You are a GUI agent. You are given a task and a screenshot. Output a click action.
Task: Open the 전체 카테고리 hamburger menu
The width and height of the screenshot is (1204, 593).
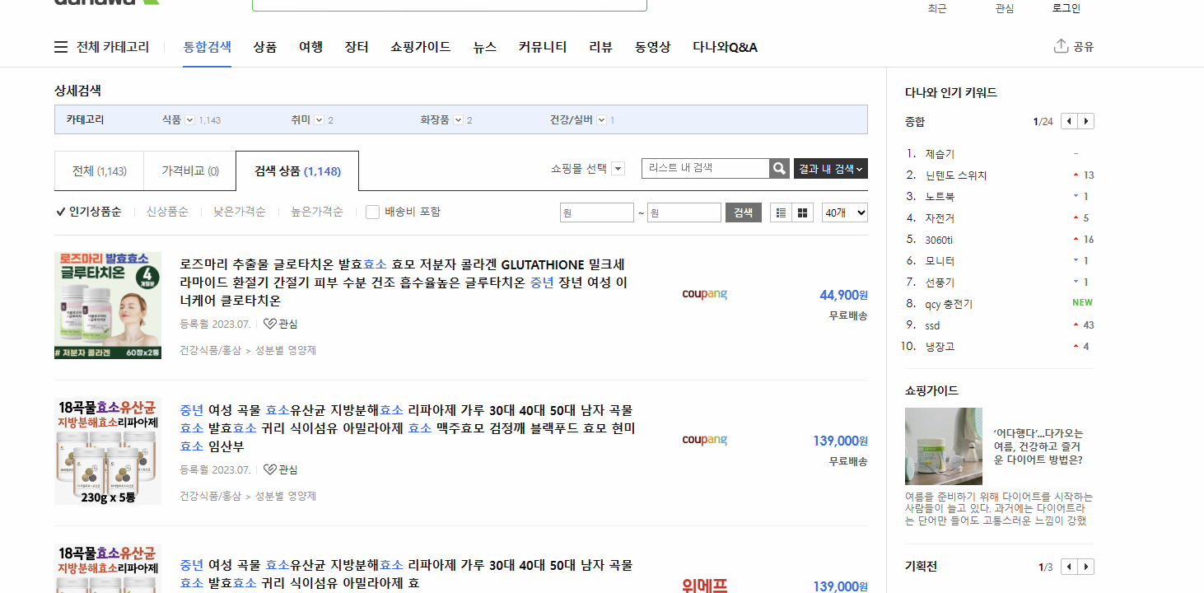click(x=60, y=47)
